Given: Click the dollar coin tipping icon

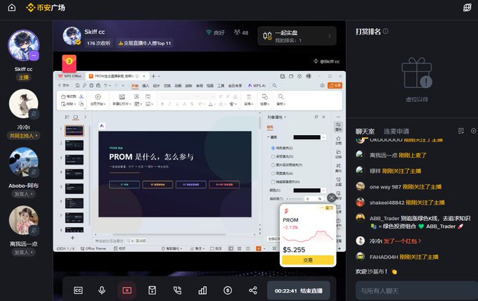Looking at the screenshot, I should [228, 290].
